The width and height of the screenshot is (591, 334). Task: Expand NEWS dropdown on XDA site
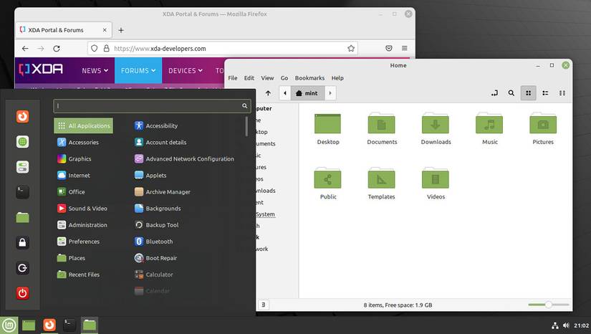point(95,70)
